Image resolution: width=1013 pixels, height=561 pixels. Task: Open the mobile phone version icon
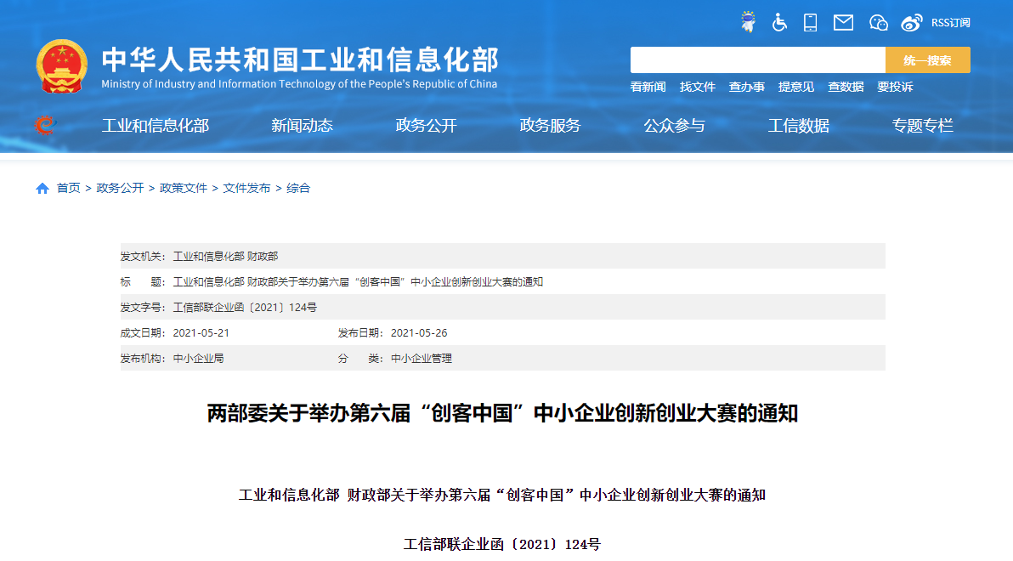tap(811, 22)
